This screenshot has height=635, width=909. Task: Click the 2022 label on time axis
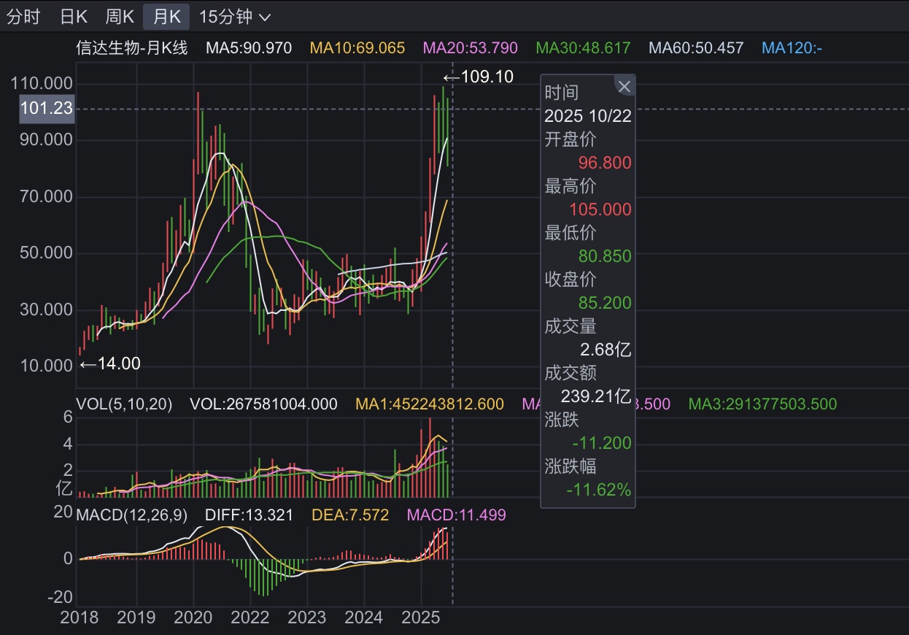tap(250, 618)
